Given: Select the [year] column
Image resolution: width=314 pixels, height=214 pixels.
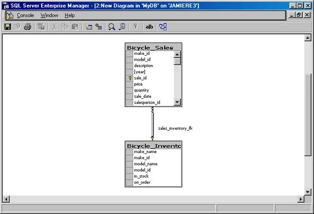Looking at the screenshot, I should pos(140,72).
